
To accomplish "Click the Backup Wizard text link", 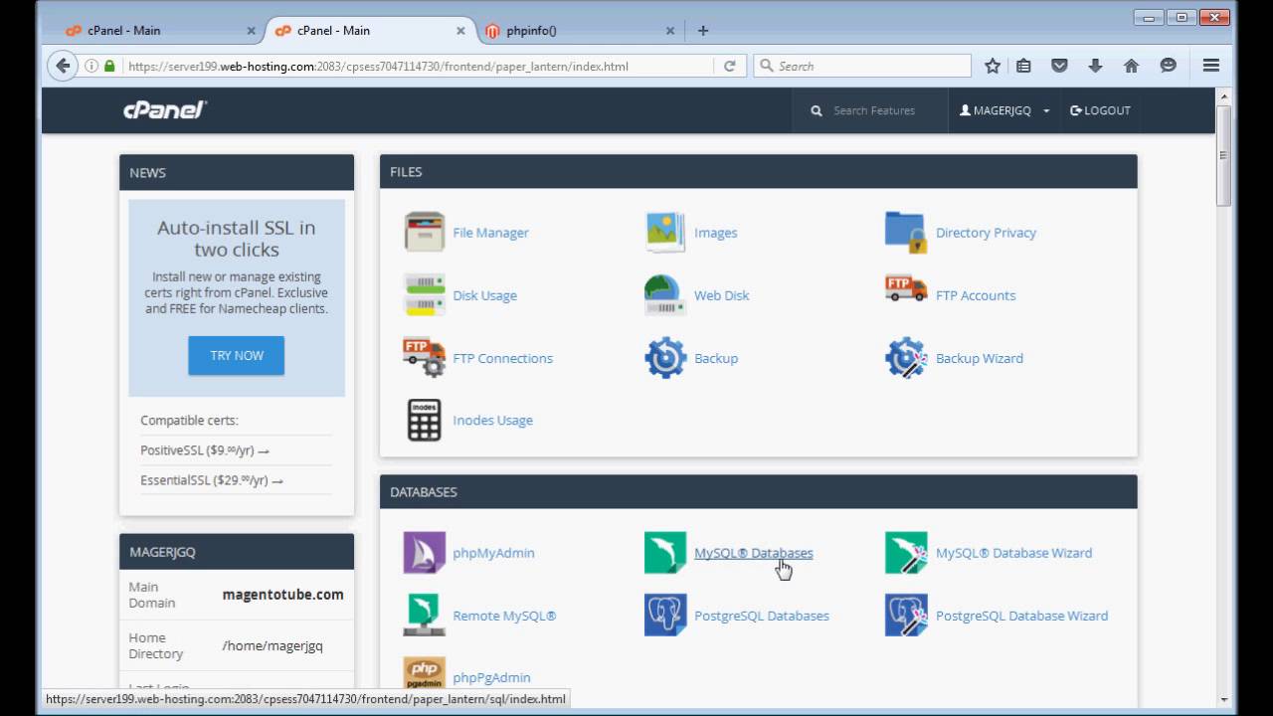I will click(980, 358).
